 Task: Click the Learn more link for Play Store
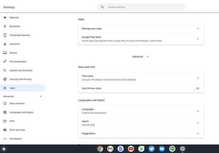[155, 41]
